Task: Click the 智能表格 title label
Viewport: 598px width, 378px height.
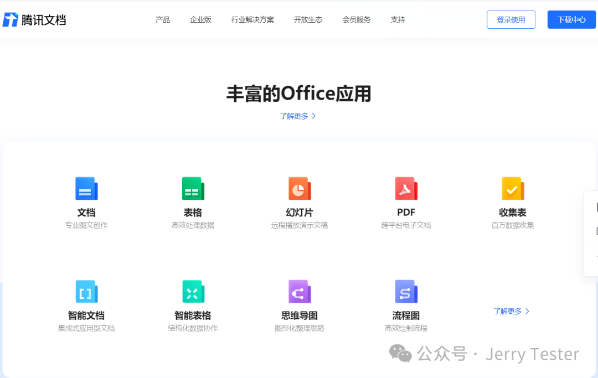Action: coord(193,315)
